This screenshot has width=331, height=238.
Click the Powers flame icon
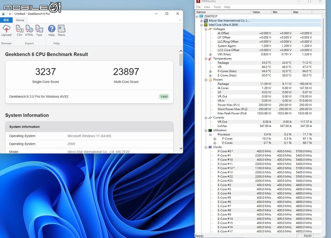click(x=210, y=79)
